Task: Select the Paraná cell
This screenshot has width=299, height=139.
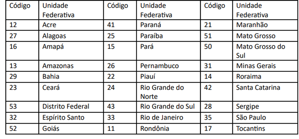Action: tap(169, 25)
